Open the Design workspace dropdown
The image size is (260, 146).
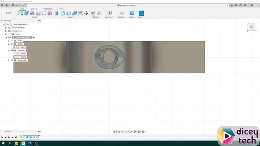coord(9,13)
